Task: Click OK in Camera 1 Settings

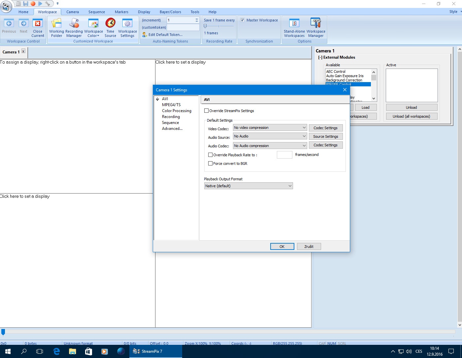Action: click(282, 247)
